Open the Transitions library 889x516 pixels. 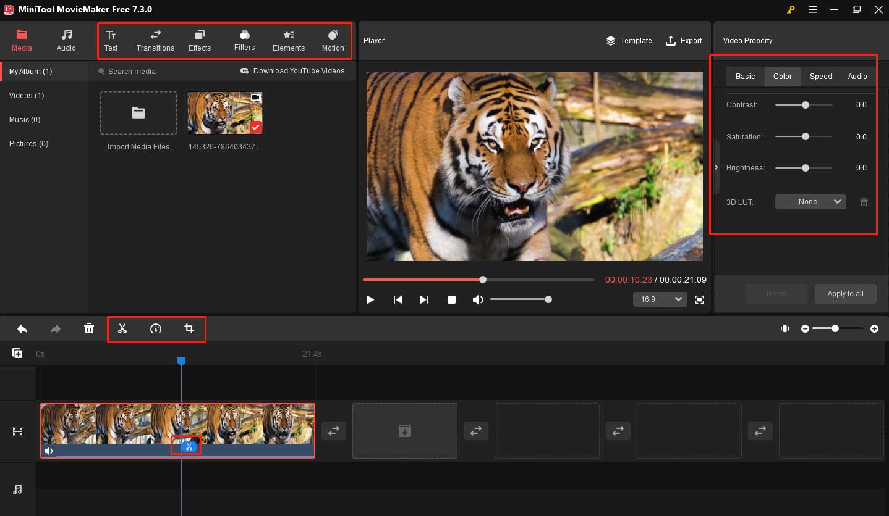coord(155,41)
